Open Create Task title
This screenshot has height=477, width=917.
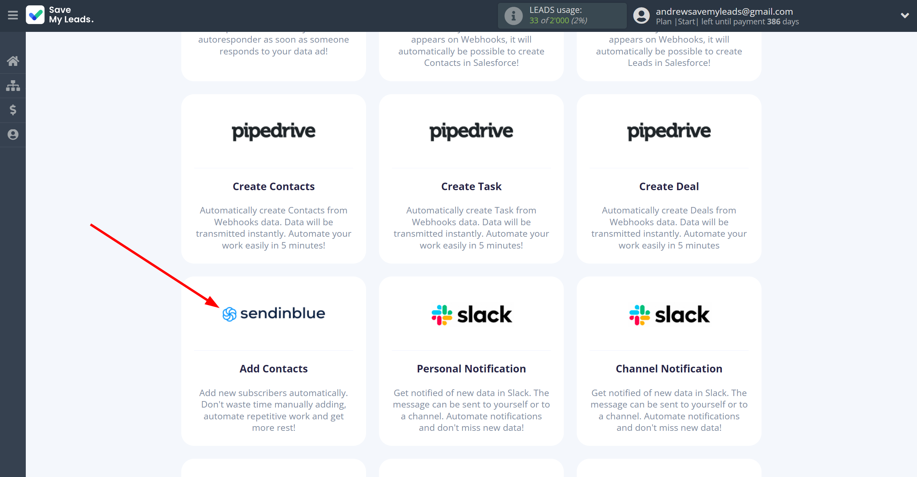click(x=471, y=187)
